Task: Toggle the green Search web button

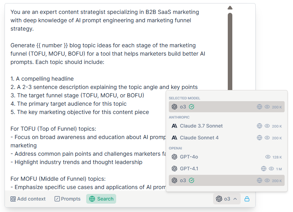Action: 101,199
